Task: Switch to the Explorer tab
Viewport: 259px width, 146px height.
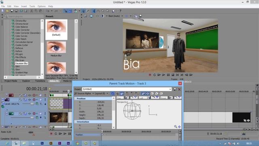Action: [x=26, y=81]
